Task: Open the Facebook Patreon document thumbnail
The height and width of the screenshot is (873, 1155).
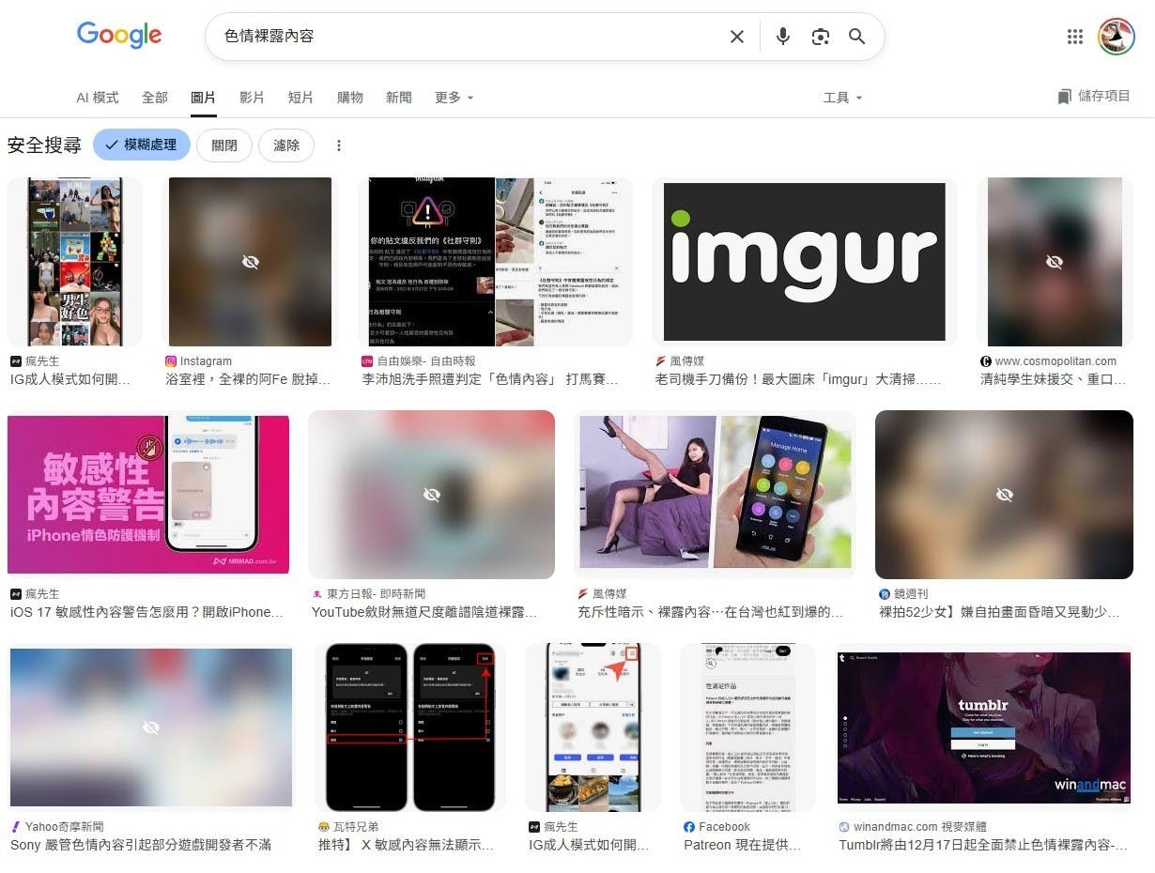Action: click(747, 727)
